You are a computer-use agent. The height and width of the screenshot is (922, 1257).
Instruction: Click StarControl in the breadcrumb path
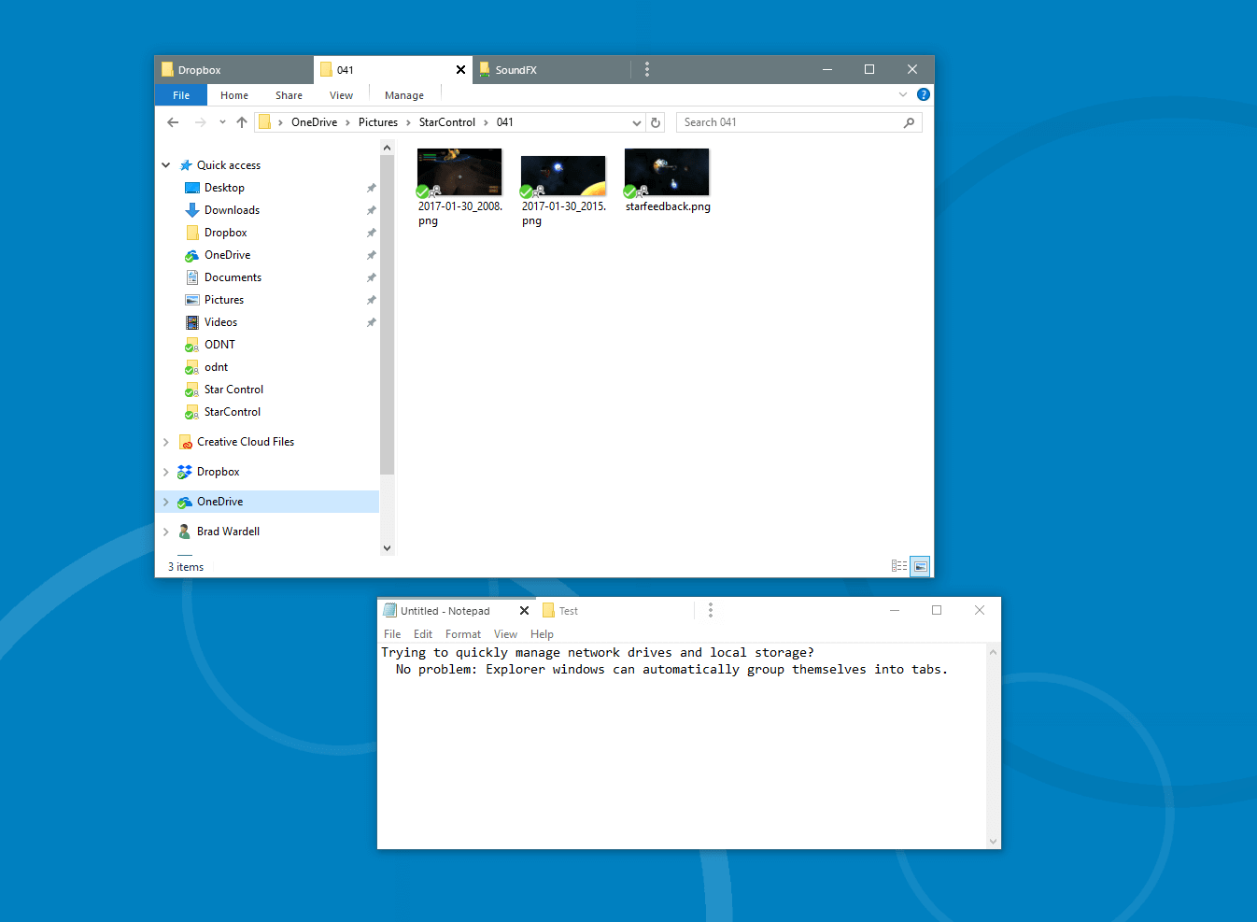[446, 122]
